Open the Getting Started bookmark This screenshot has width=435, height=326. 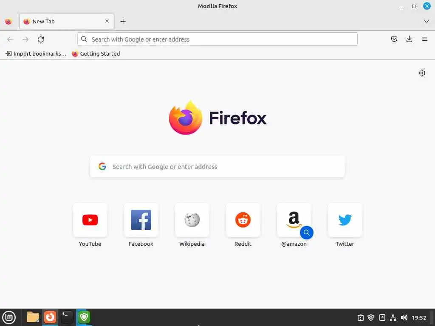coord(96,54)
